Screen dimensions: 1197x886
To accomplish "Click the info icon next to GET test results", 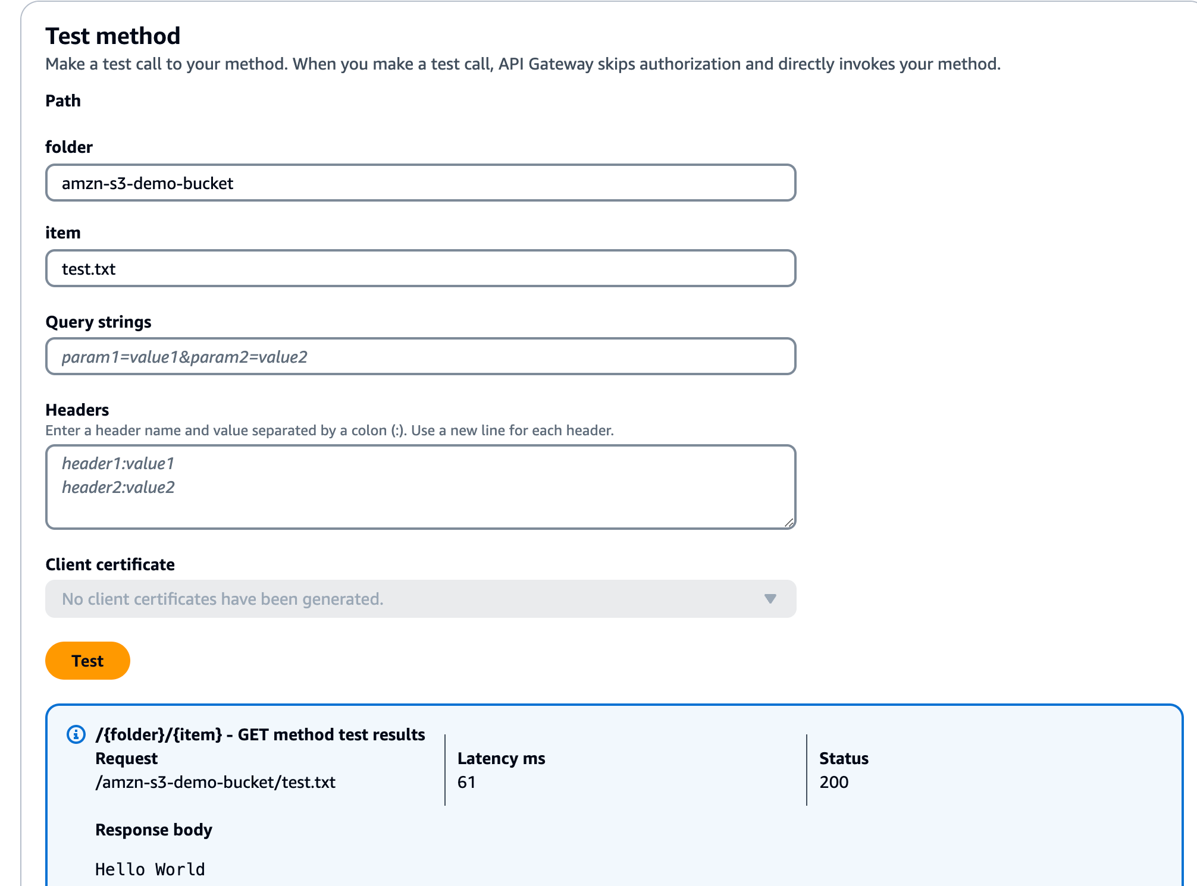I will pos(76,734).
